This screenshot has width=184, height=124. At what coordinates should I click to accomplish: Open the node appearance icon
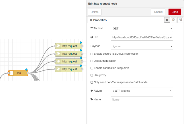coord(180,20)
